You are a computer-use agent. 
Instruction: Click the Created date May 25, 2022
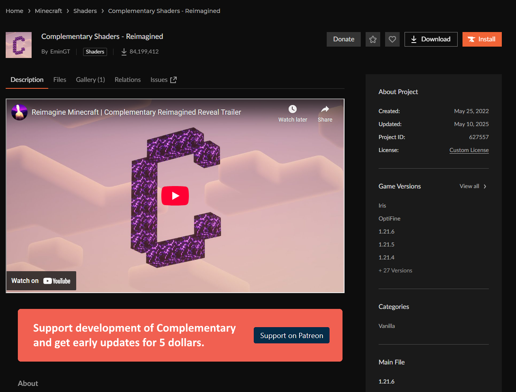tap(471, 111)
